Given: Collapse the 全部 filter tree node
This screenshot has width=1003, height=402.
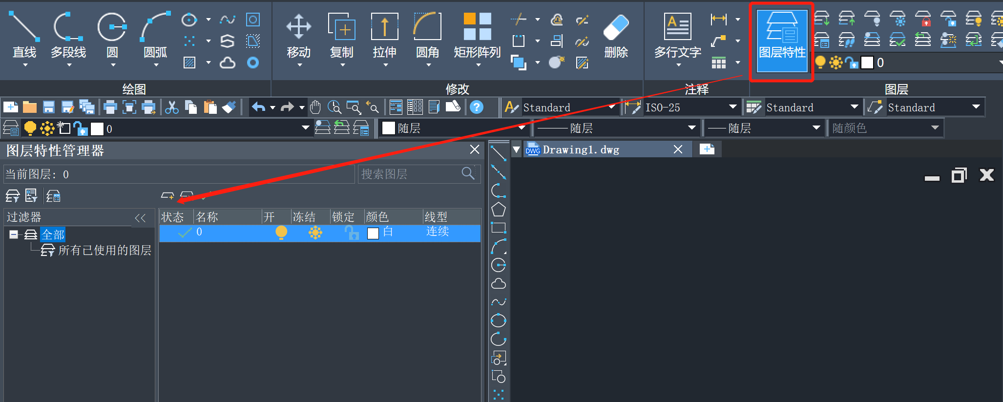Looking at the screenshot, I should [14, 234].
